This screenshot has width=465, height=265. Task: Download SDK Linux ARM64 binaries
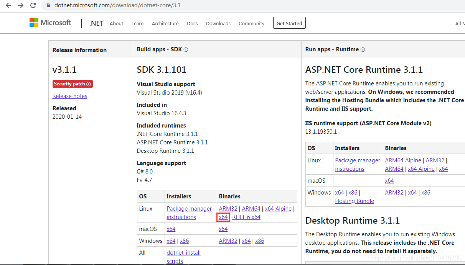click(x=251, y=209)
